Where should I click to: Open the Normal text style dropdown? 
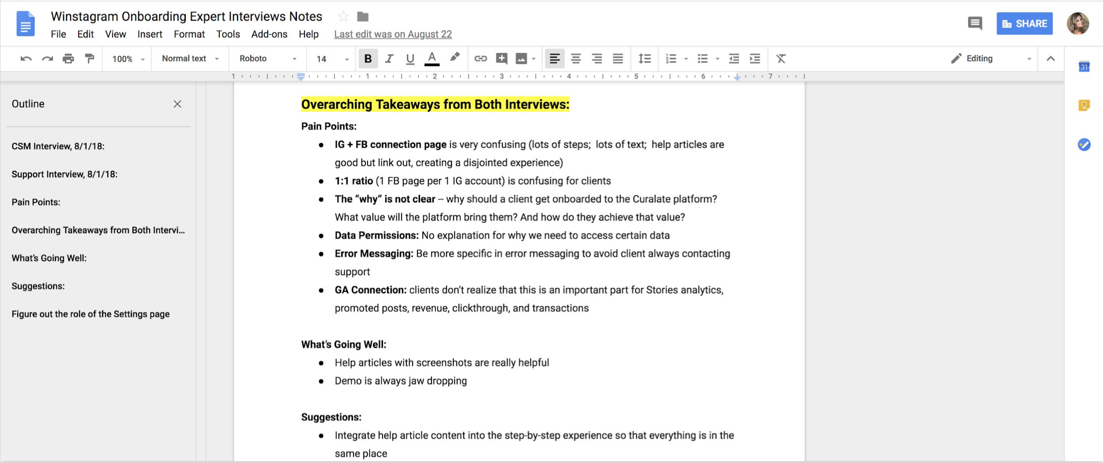190,58
